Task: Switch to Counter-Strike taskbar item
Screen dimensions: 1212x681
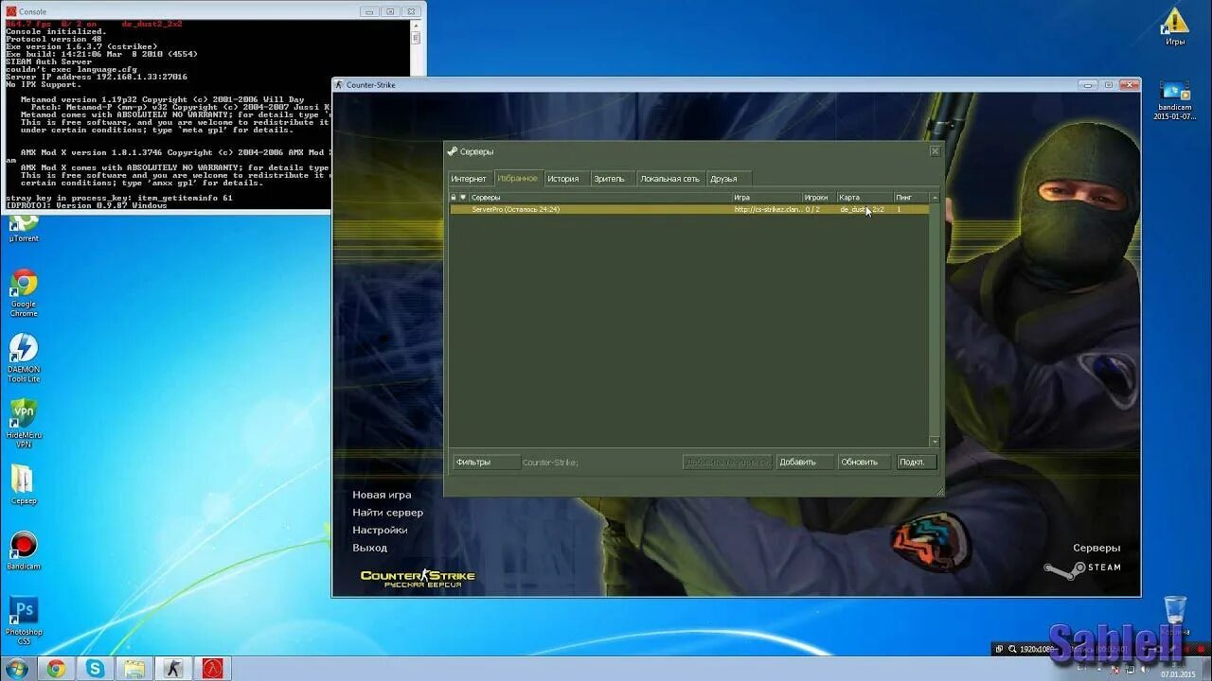Action: (x=172, y=669)
